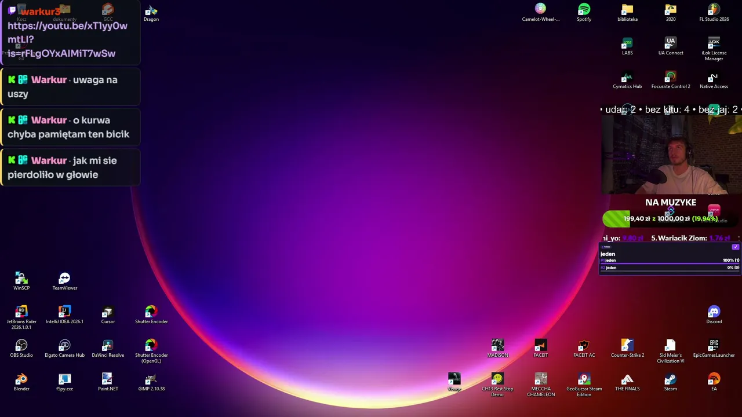The width and height of the screenshot is (742, 417).
Task: Open Elgato Camera Hub
Action: pos(64,349)
